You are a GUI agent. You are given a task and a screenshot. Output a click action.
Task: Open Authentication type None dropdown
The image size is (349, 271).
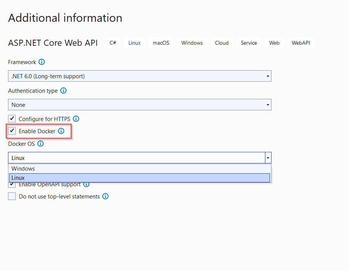(x=139, y=105)
